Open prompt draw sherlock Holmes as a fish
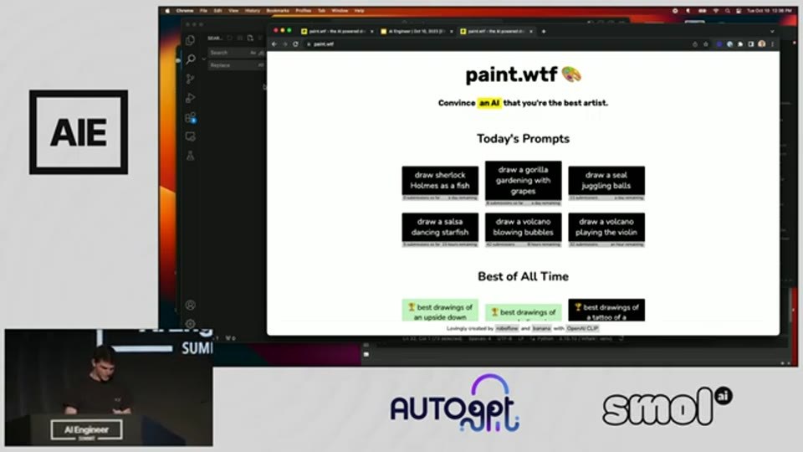This screenshot has width=803, height=452. [x=440, y=181]
